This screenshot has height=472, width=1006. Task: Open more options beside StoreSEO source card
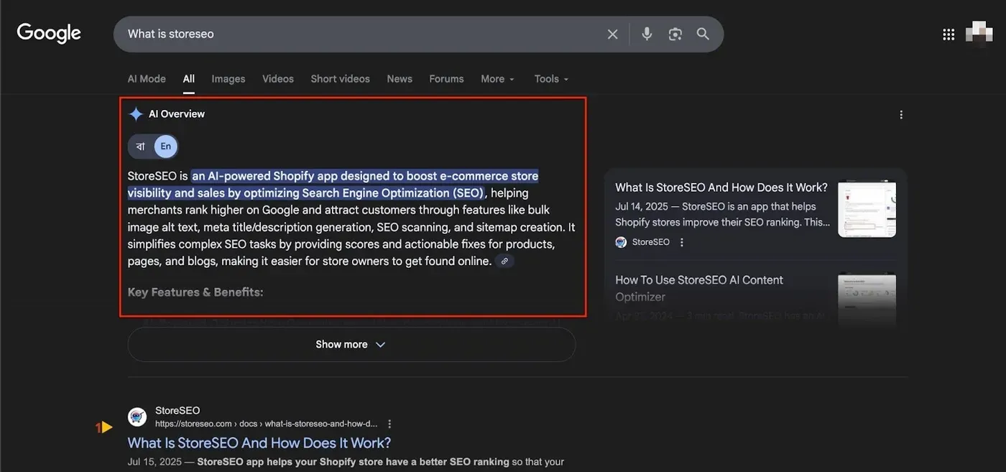click(682, 242)
